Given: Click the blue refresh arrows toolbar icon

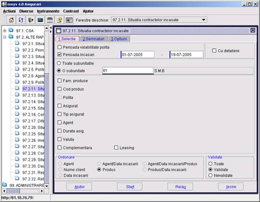Looking at the screenshot, I should [x=21, y=20].
